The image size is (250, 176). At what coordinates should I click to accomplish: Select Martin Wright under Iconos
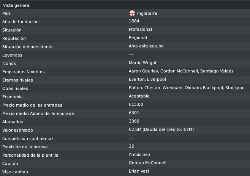pos(143,63)
